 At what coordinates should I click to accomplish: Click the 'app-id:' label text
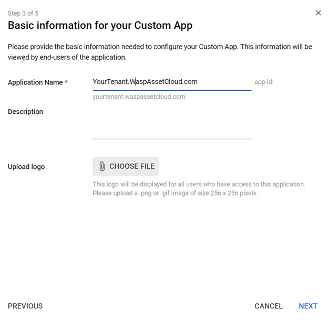[x=264, y=82]
